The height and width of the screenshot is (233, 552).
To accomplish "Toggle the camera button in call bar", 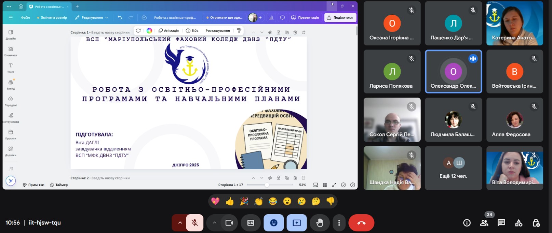I will coord(229,223).
